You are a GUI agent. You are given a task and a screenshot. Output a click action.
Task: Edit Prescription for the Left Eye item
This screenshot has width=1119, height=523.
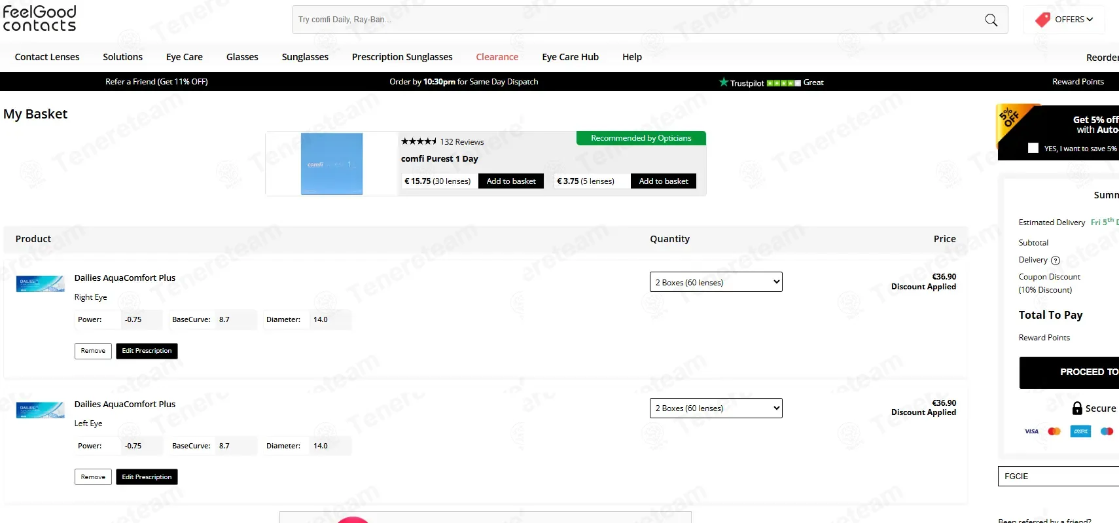[x=147, y=477]
